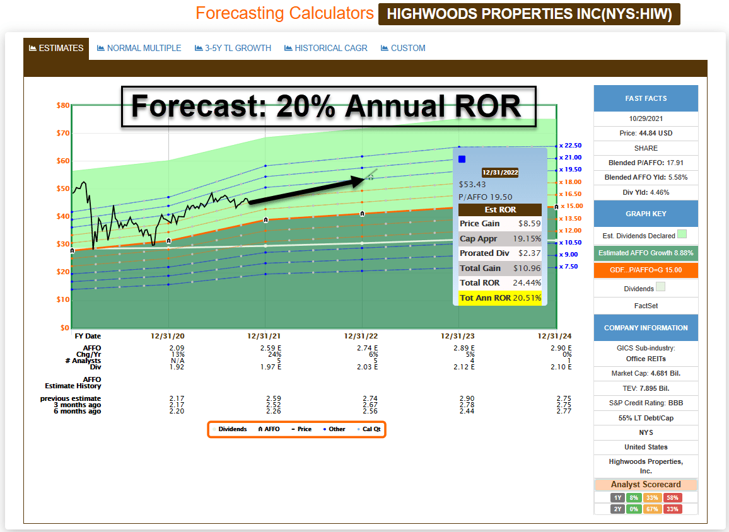Click the Cap Appr 19.15% row
Viewport: 729px width, 532px height.
tap(500, 238)
